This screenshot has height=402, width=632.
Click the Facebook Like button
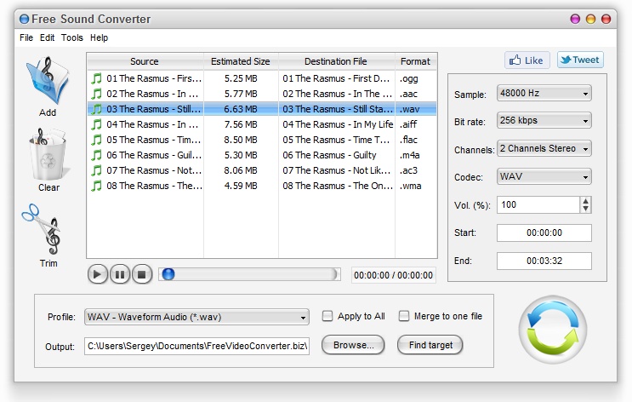pos(527,60)
